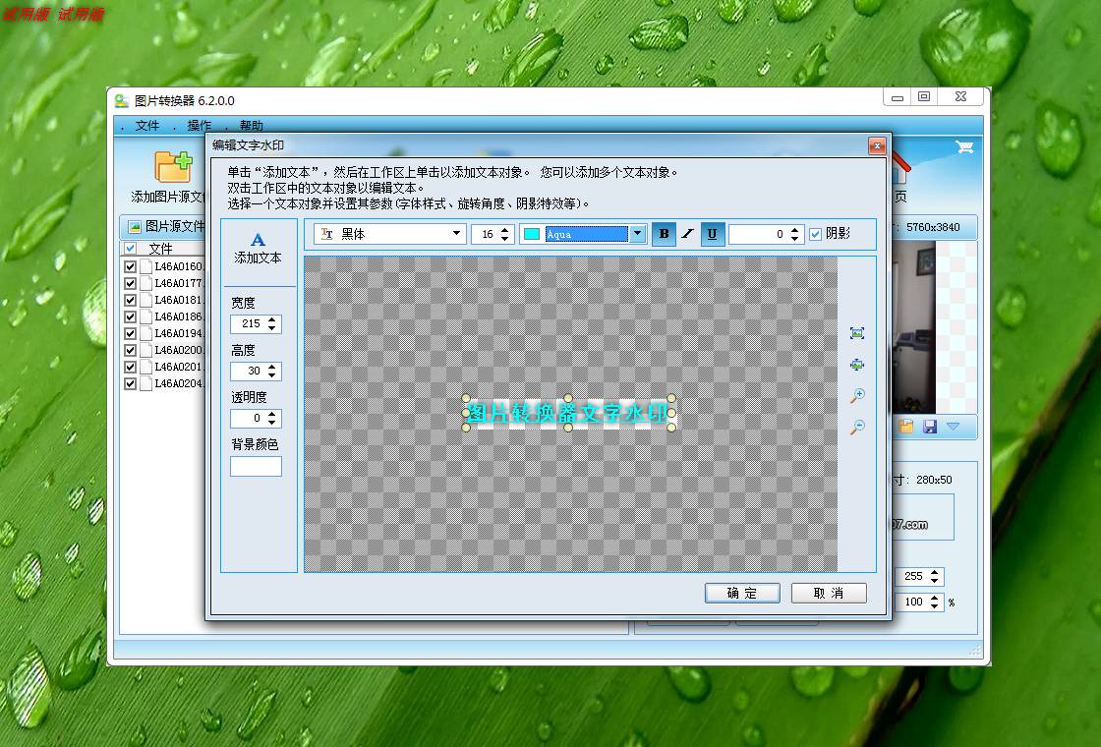The image size is (1101, 747).
Task: Toggle bold text formatting
Action: click(664, 234)
